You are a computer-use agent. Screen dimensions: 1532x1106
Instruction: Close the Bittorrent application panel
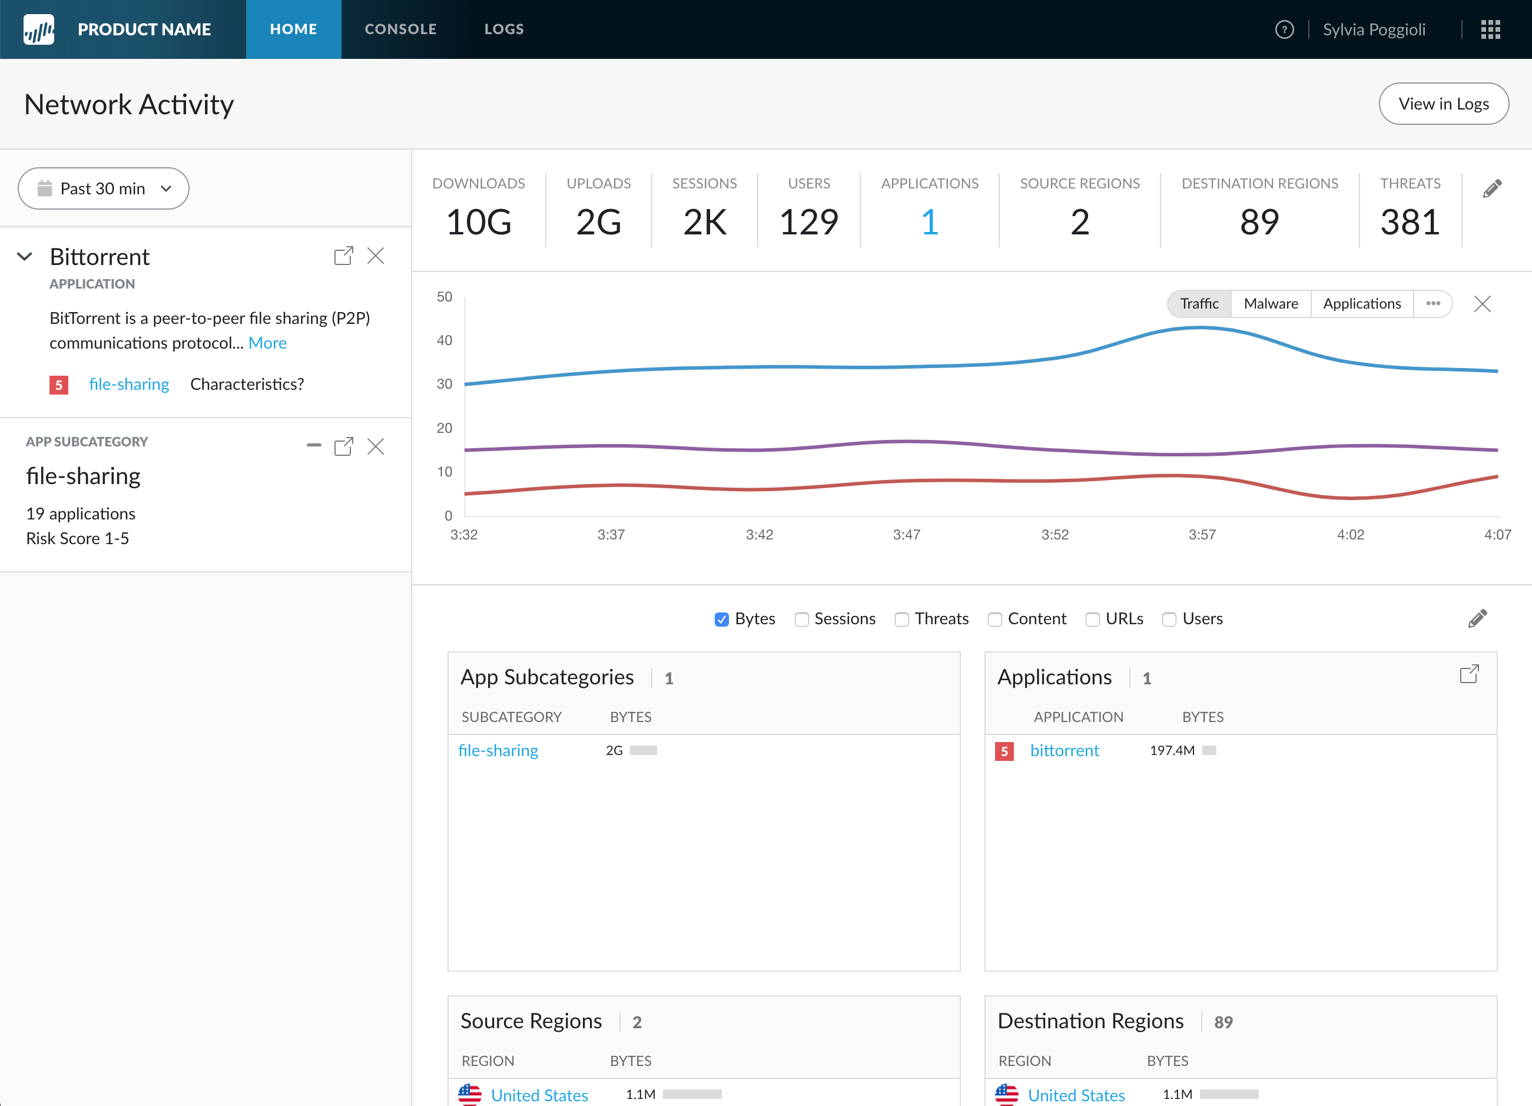[376, 256]
